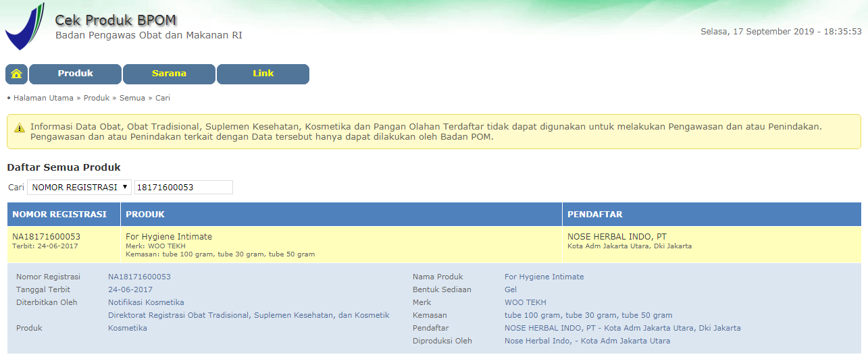Open the Link menu
This screenshot has height=361, width=868.
tap(263, 74)
